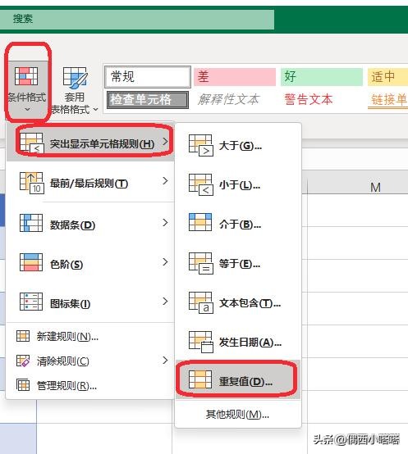The height and width of the screenshot is (454, 408).
Task: Choose 重复值(D)... rule option
Action: pyautogui.click(x=238, y=380)
